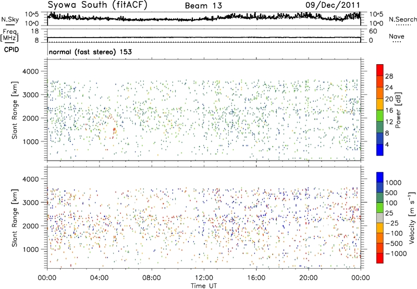Click the date "09/Dec/2011" in the header
Screen dimensions: 417x289
point(333,5)
